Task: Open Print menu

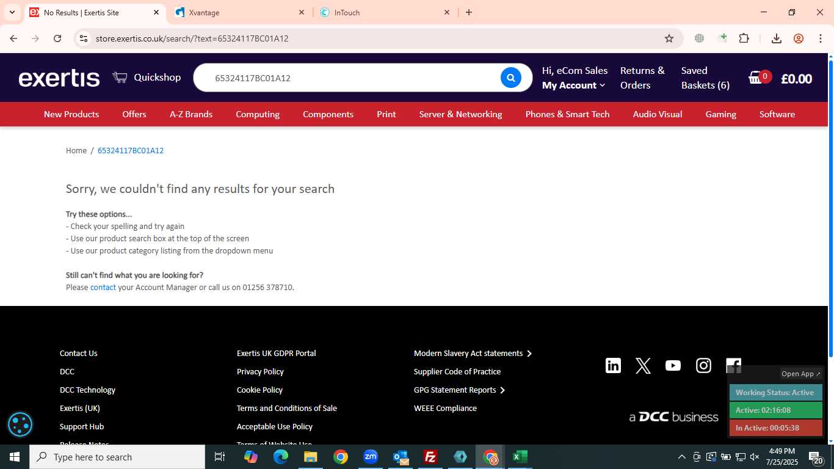Action: [386, 114]
